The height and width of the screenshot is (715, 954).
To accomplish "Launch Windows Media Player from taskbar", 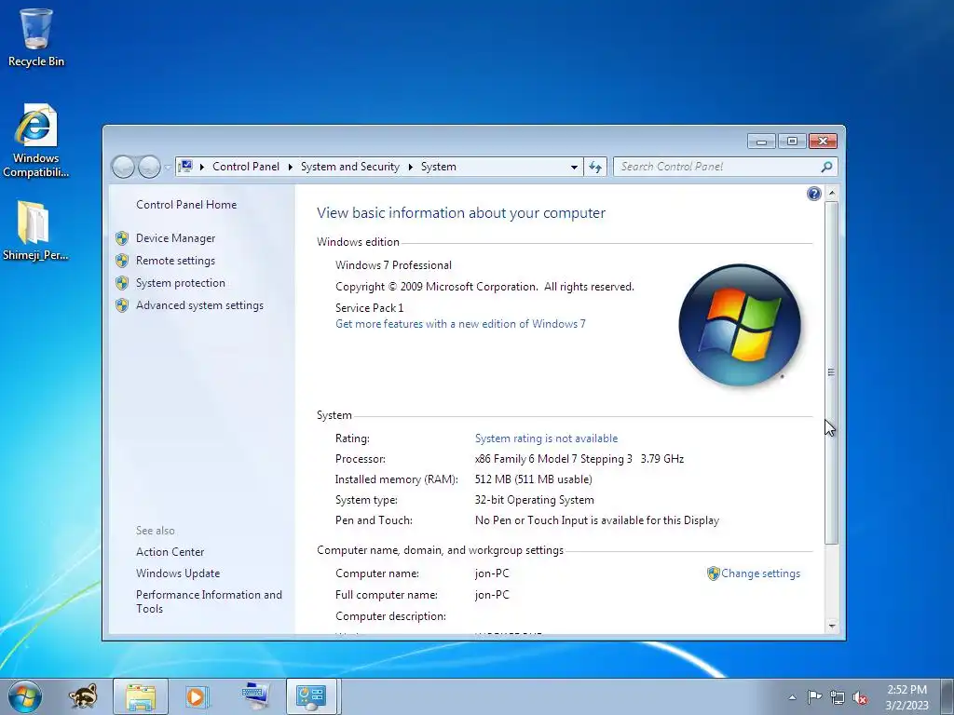I will 196,696.
